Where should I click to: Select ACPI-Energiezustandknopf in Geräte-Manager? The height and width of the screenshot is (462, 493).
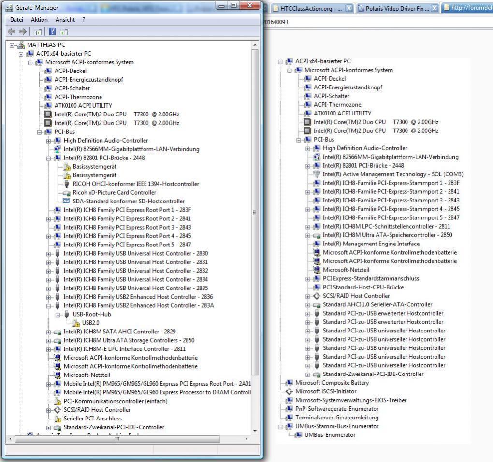click(88, 80)
